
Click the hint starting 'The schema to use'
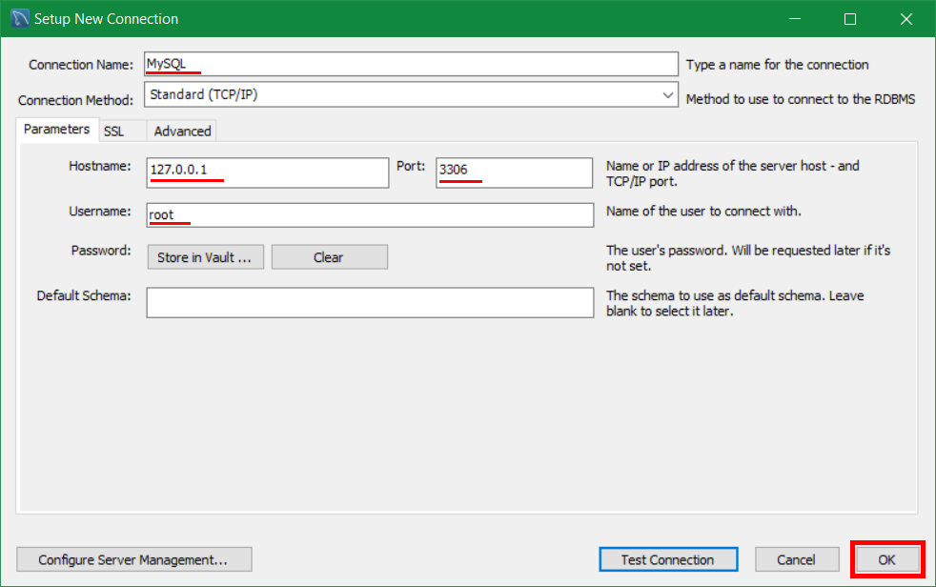[736, 303]
